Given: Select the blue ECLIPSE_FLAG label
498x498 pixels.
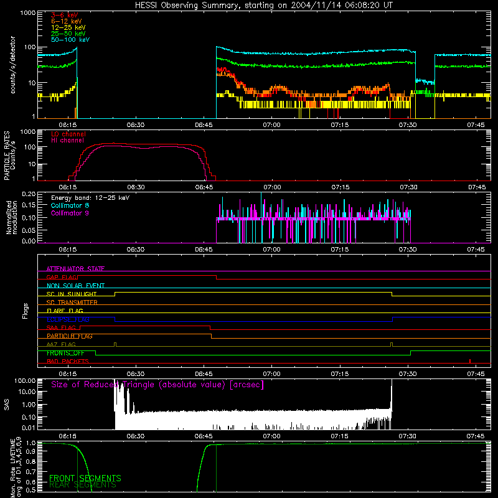Looking at the screenshot, I should click(68, 319).
